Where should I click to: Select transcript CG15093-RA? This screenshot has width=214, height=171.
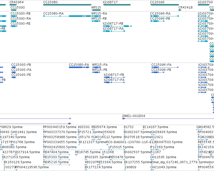(21, 19)
